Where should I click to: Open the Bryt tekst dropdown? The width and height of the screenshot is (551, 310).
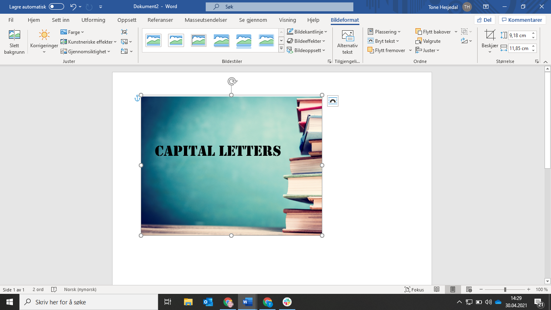tap(385, 41)
